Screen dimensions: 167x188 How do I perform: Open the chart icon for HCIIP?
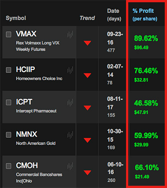click(x=70, y=70)
